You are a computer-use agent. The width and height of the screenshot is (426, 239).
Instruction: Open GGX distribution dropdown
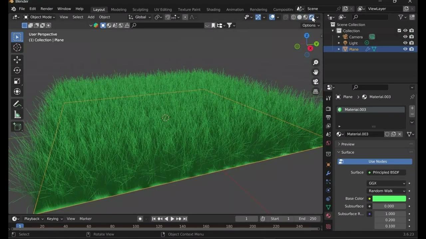pos(387,183)
